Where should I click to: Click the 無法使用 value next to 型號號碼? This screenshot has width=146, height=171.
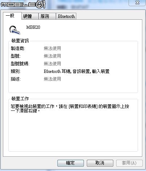tap(52, 64)
